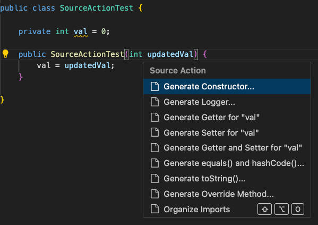Click file icon beside Organize Imports
The width and height of the screenshot is (318, 225).
154,209
